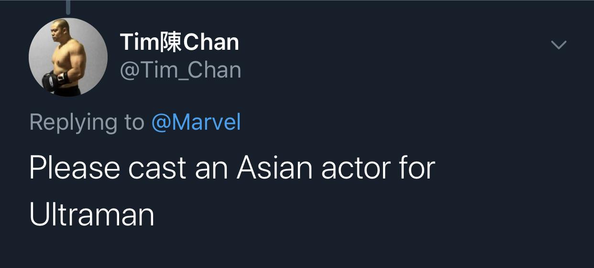Click the boxing gloves in the avatar

click(x=54, y=80)
